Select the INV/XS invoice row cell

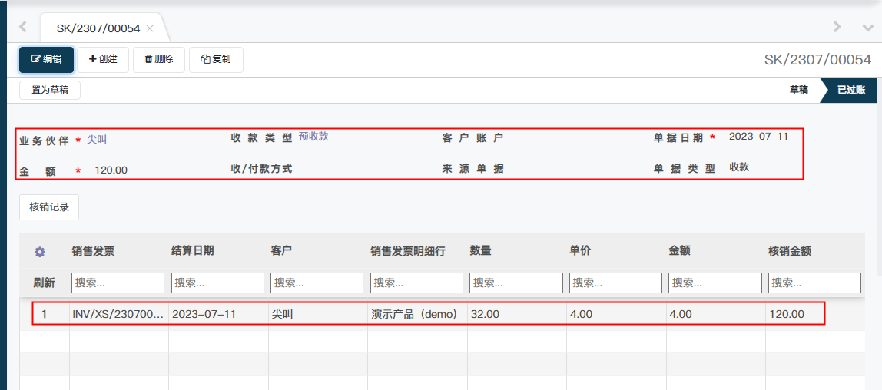click(117, 314)
